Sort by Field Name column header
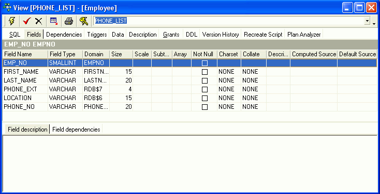This screenshot has width=380, height=194. coord(25,54)
